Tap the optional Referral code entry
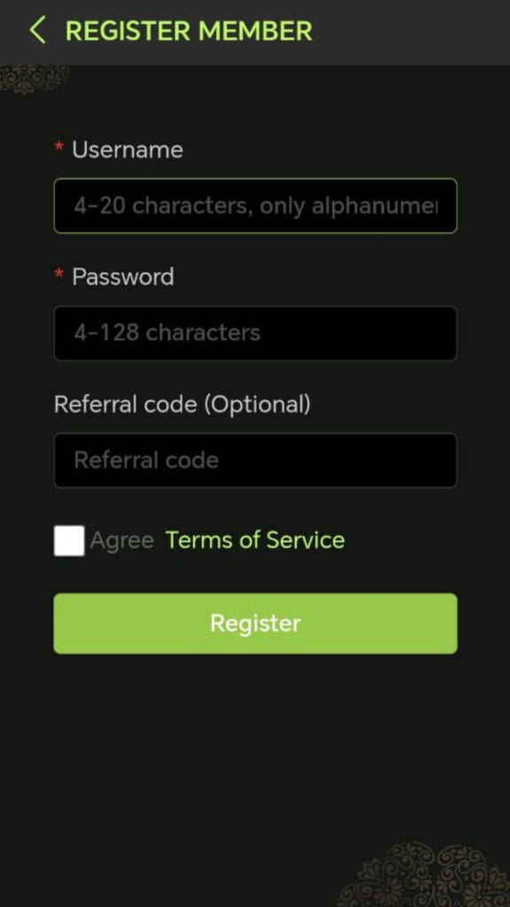Viewport: 510px width, 907px height. pos(255,460)
